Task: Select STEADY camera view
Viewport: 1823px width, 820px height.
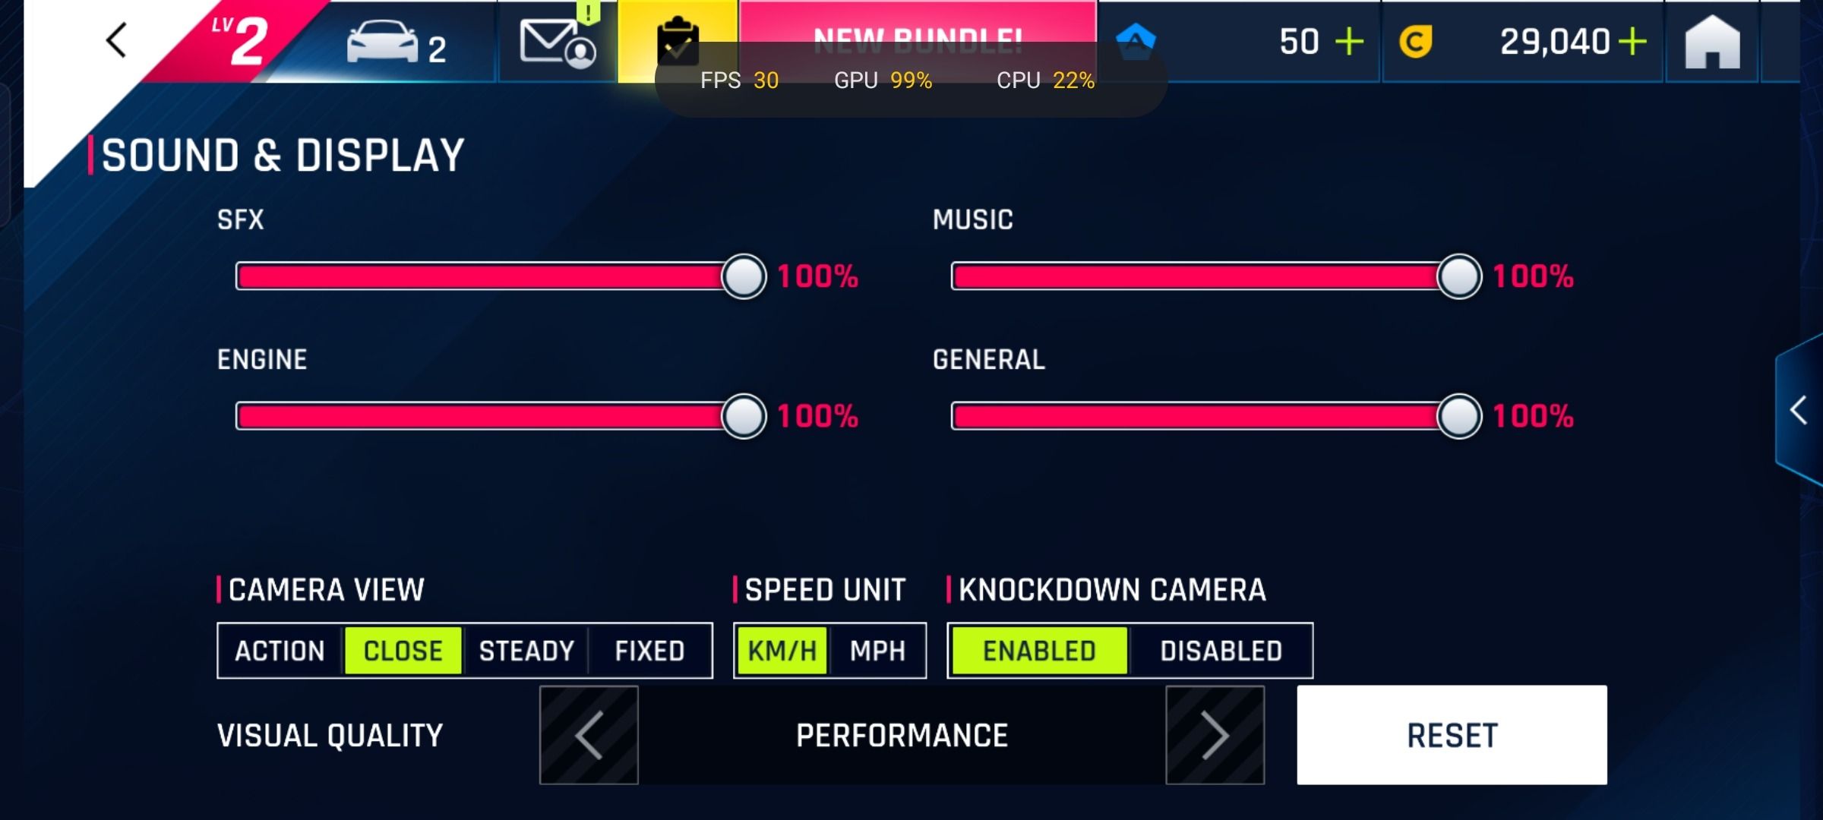Action: coord(526,651)
